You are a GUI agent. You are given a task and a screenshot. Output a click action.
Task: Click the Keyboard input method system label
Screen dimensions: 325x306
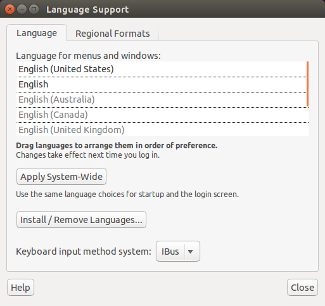coord(84,252)
